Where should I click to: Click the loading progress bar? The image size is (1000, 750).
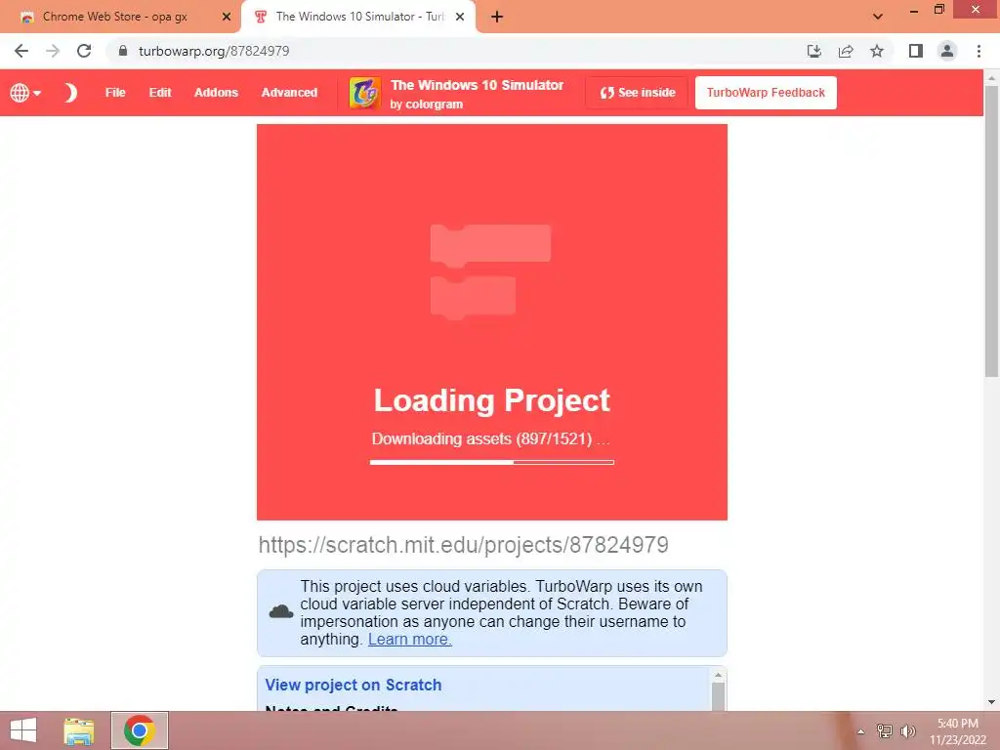point(492,462)
